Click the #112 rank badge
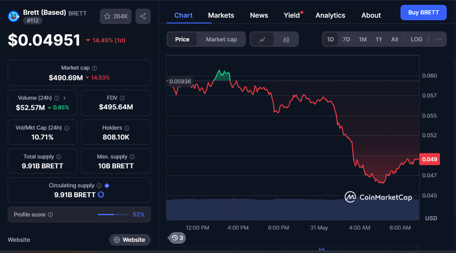Screen dimensions: 456x253 (33, 21)
